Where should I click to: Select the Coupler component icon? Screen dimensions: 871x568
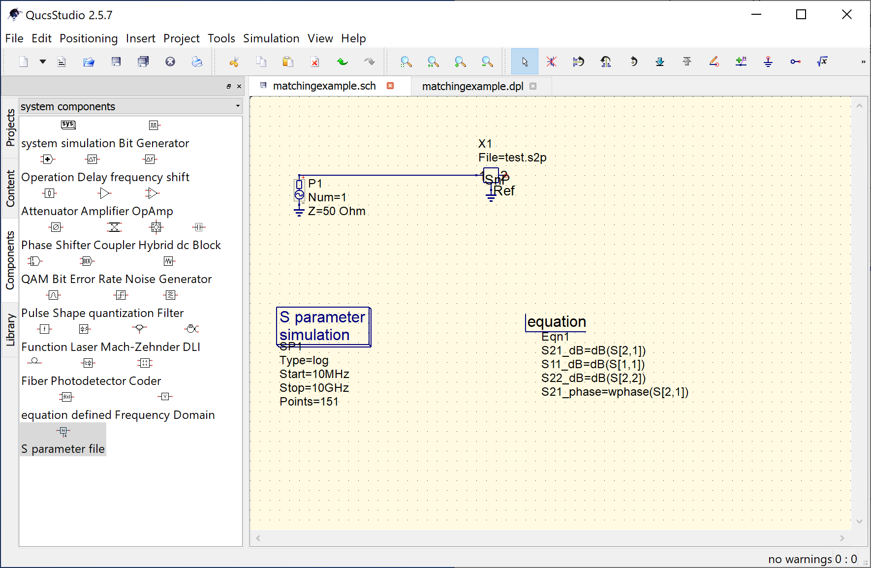click(114, 227)
